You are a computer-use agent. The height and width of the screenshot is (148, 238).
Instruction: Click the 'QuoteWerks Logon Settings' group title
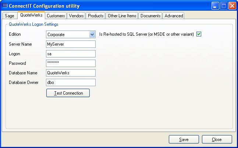pyautogui.click(x=33, y=24)
